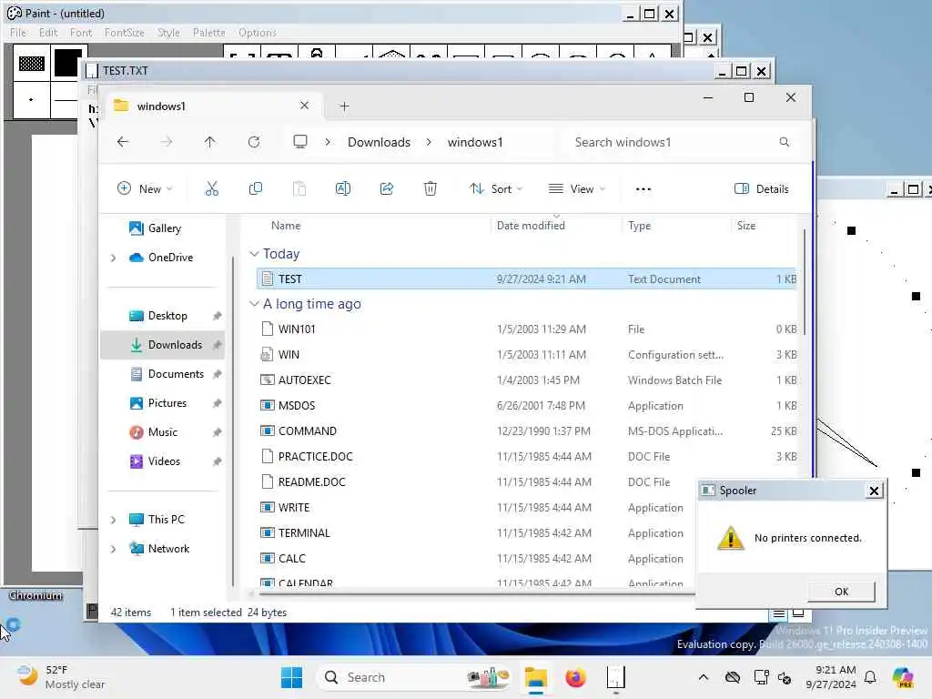Select the COMMAND MS-DOS application

point(526,431)
